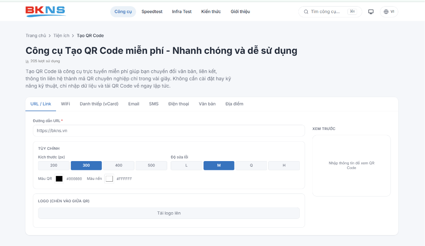Click the BKNS logo
The width and height of the screenshot is (425, 246).
(46, 11)
